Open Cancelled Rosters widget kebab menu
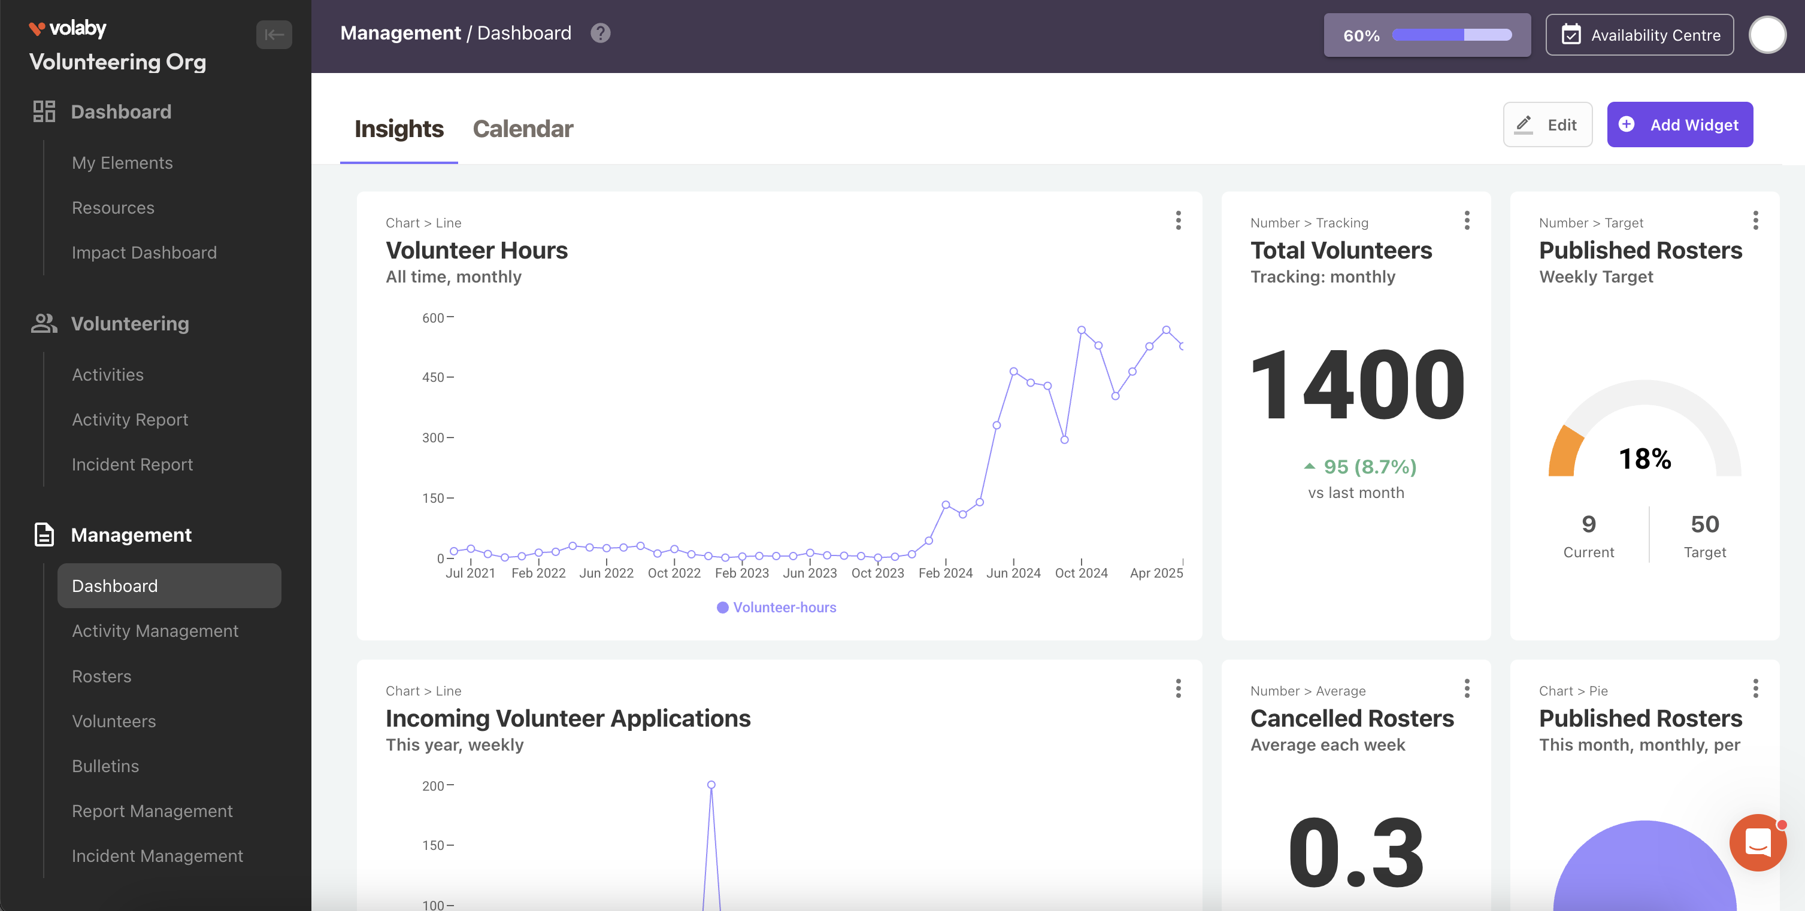Image resolution: width=1805 pixels, height=911 pixels. (1467, 688)
